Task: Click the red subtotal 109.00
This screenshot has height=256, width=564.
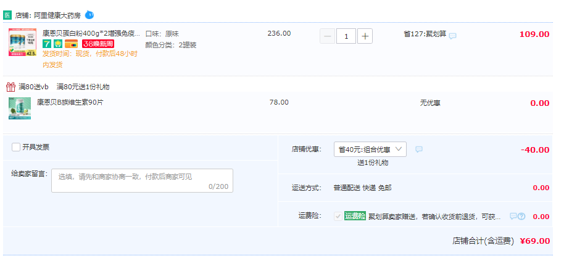Action: (x=534, y=34)
